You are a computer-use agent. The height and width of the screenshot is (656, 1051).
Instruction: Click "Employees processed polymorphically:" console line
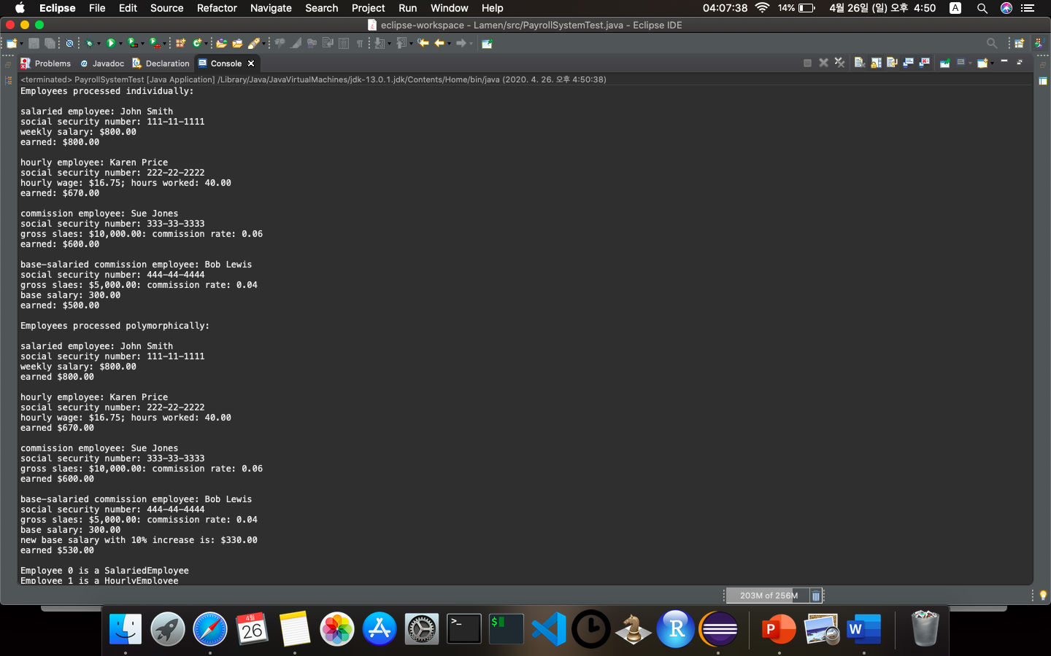115,326
